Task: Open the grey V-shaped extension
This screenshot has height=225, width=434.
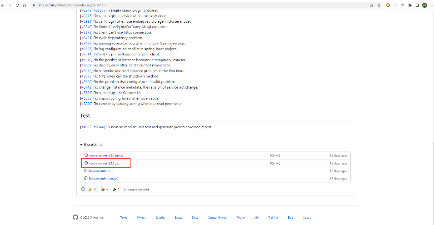Action: (x=403, y=5)
